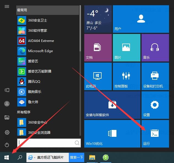Focus the start menu search box
The height and width of the screenshot is (163, 174).
(49, 143)
